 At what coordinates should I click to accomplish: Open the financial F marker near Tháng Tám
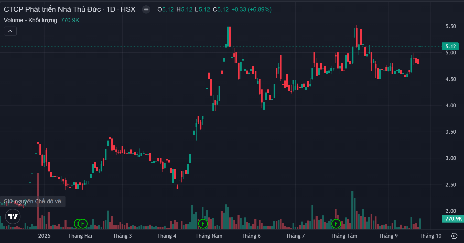tap(336, 224)
